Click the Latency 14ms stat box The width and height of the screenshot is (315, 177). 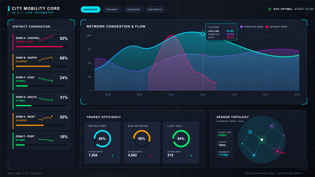(224, 144)
